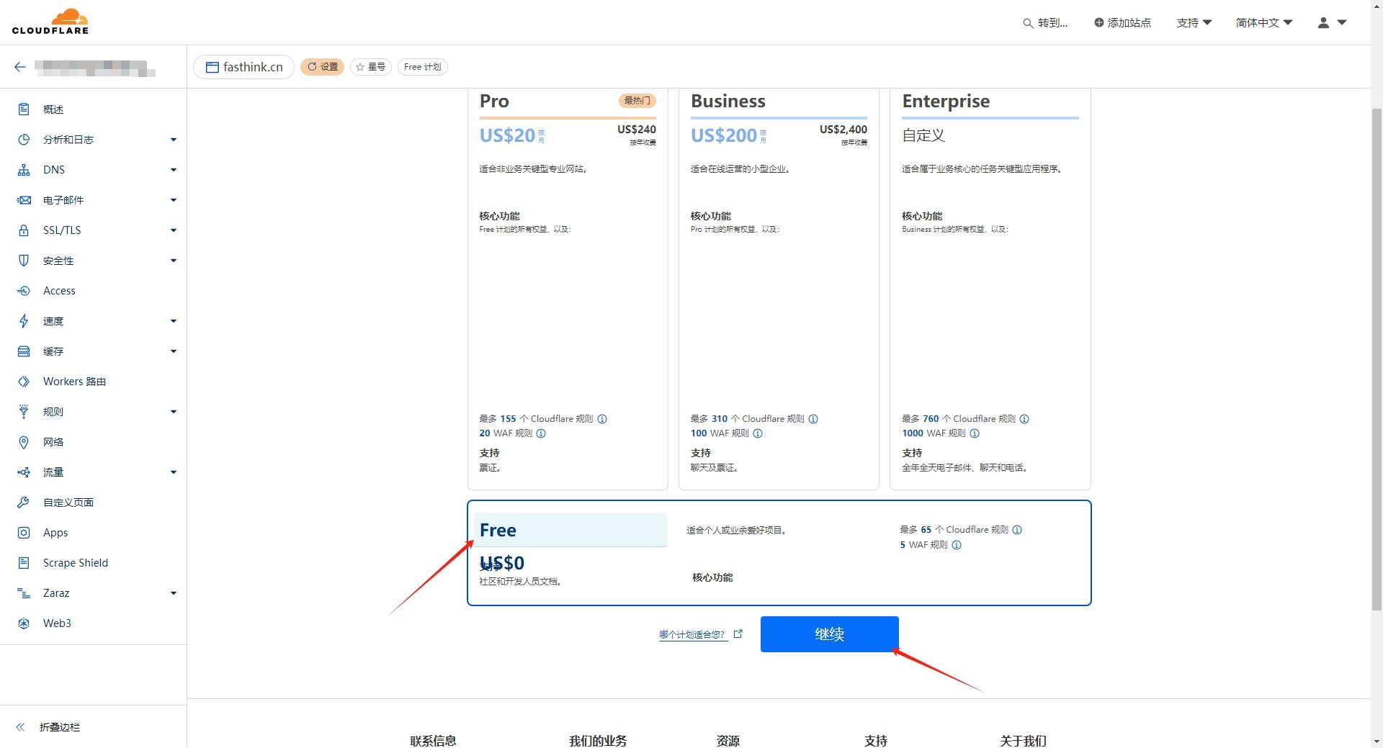
Task: Show info for Enterprise 1000 WAF rules
Action: pos(975,433)
